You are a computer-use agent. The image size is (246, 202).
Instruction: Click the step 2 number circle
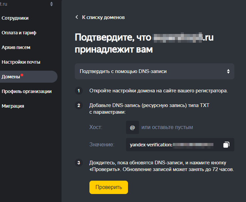[x=79, y=106]
